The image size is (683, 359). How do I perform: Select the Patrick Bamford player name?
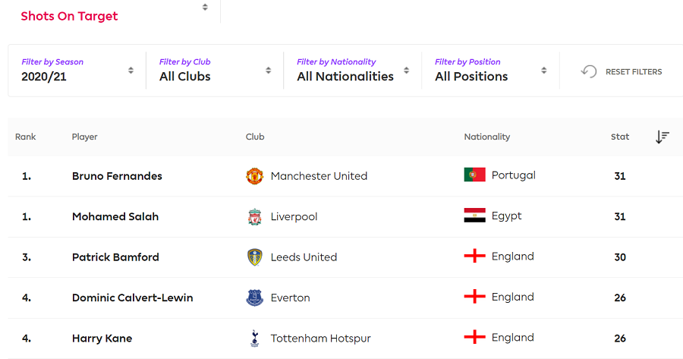(115, 257)
